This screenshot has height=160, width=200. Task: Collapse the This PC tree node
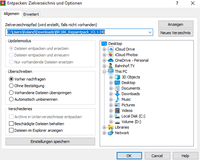pyautogui.click(x=104, y=71)
